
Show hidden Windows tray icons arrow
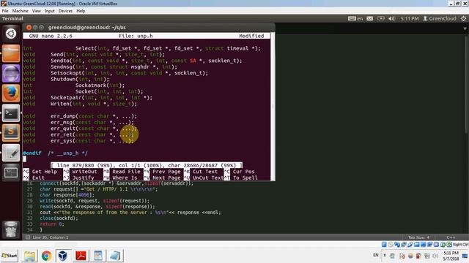(x=385, y=256)
